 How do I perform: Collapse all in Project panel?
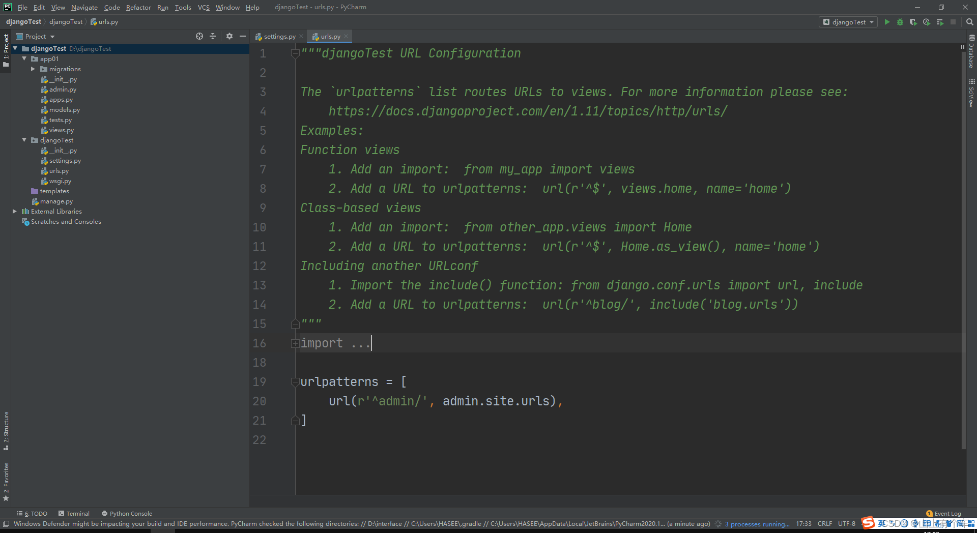[213, 36]
